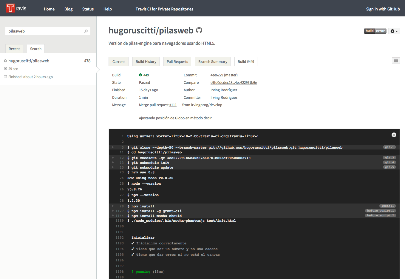Switch to the Current tab

pyautogui.click(x=119, y=61)
